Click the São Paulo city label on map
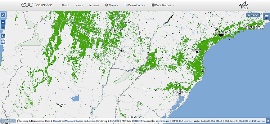 pos(221,32)
